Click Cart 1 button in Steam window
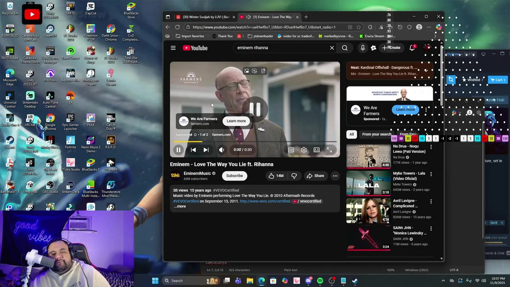This screenshot has height=287, width=510. click(497, 80)
